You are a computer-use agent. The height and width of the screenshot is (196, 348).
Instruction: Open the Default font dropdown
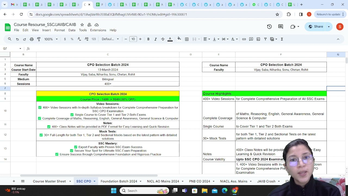click(x=110, y=39)
